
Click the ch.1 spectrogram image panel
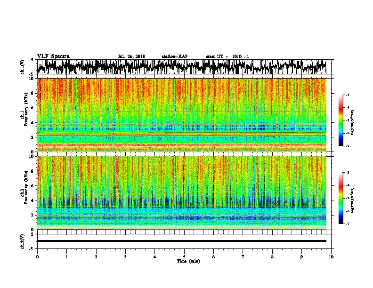coord(181,115)
